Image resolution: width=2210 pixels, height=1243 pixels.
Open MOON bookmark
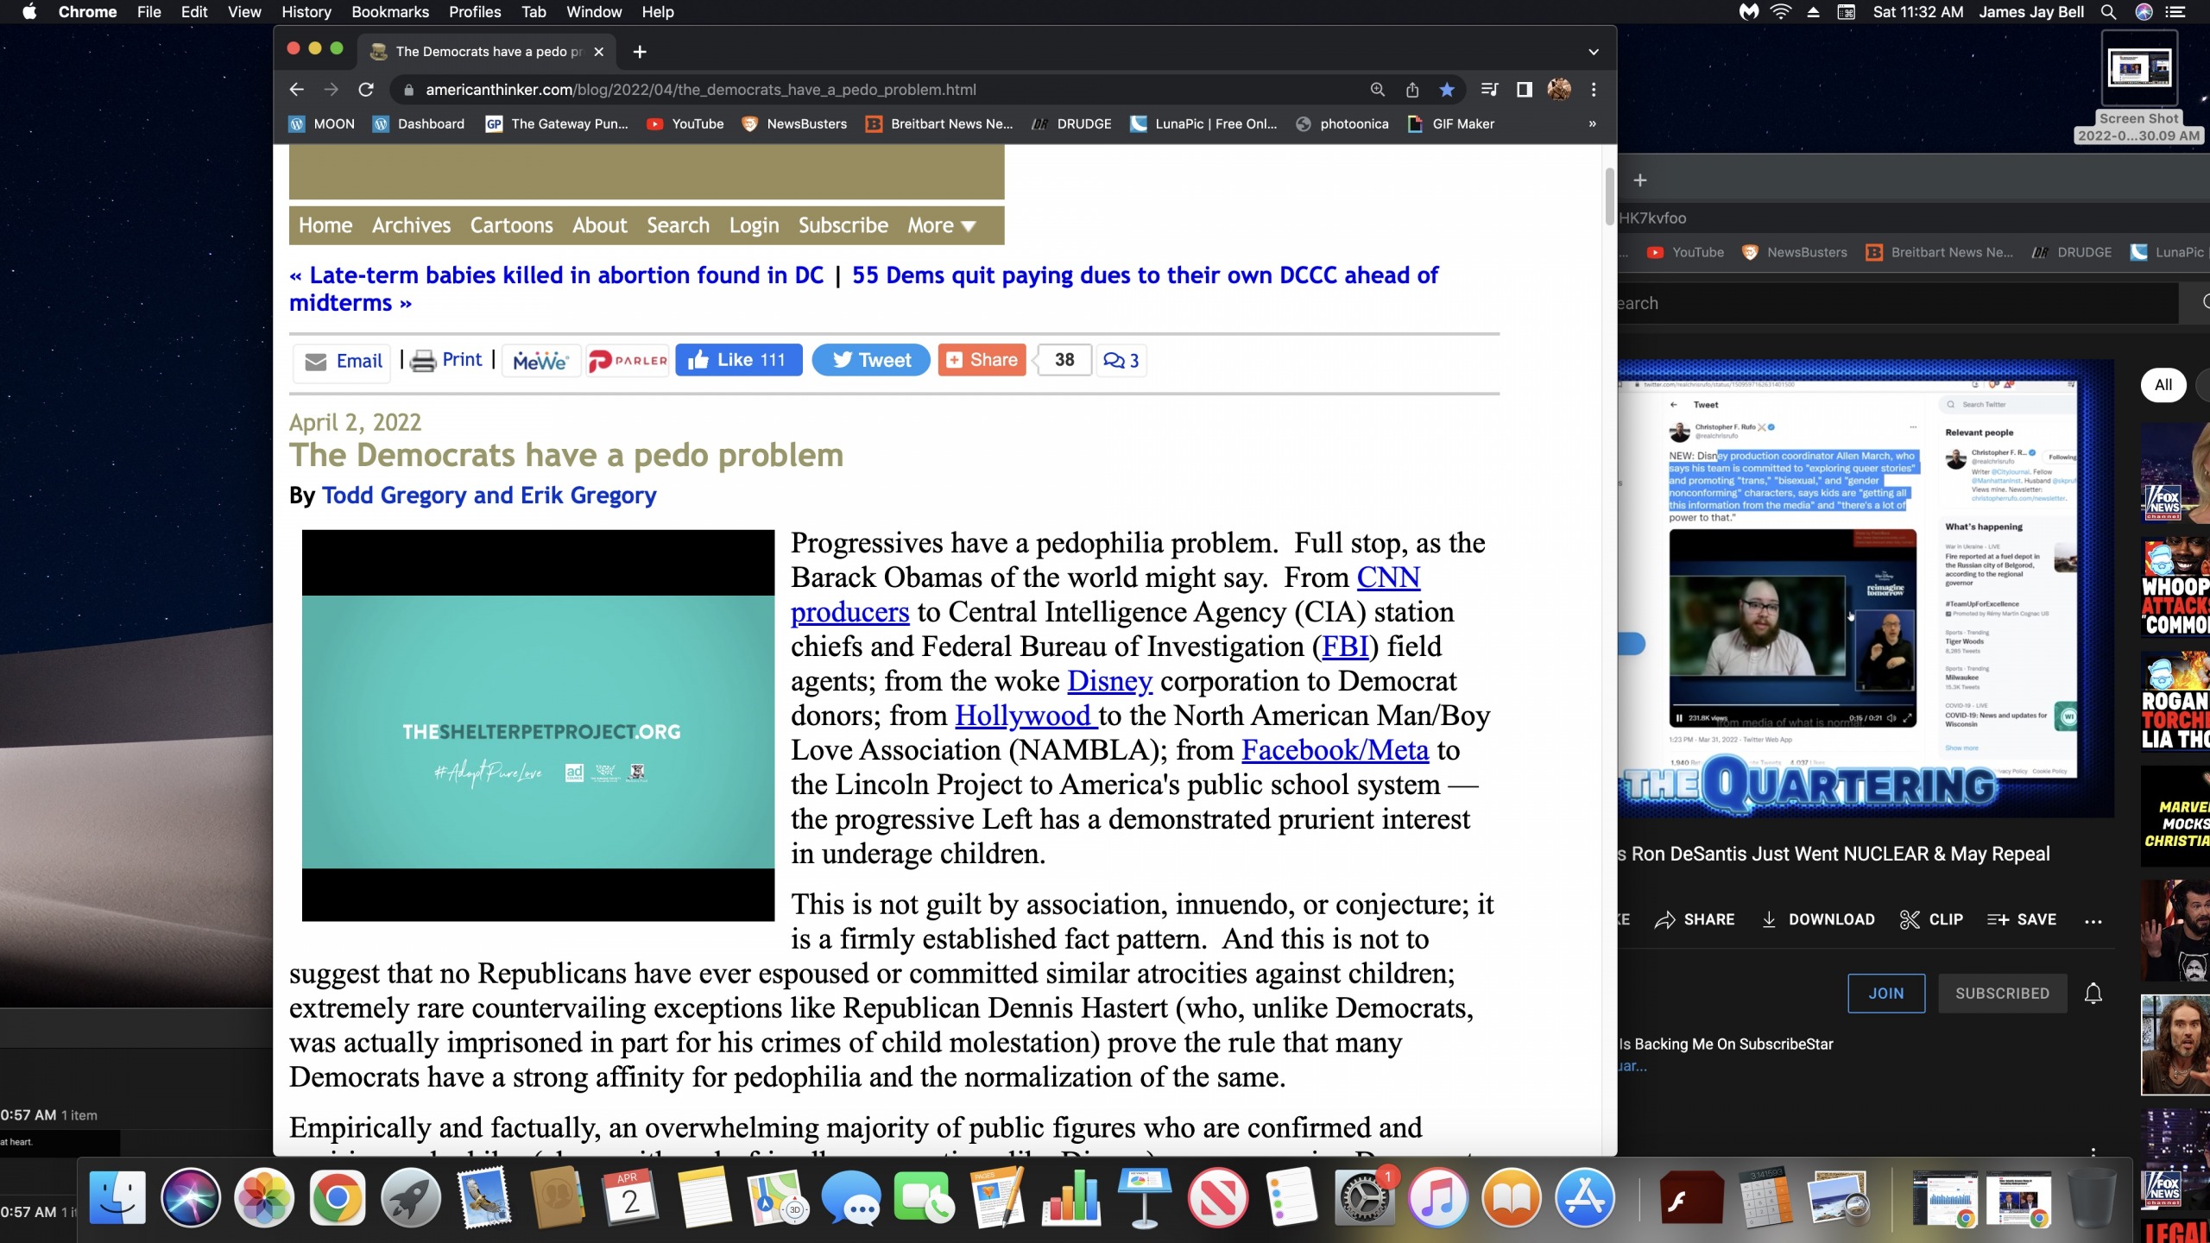click(322, 123)
